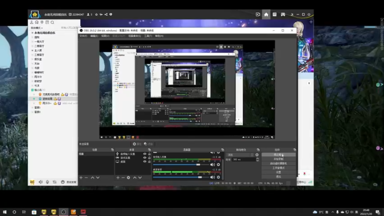Open the scene transition type dropdown

240,155
